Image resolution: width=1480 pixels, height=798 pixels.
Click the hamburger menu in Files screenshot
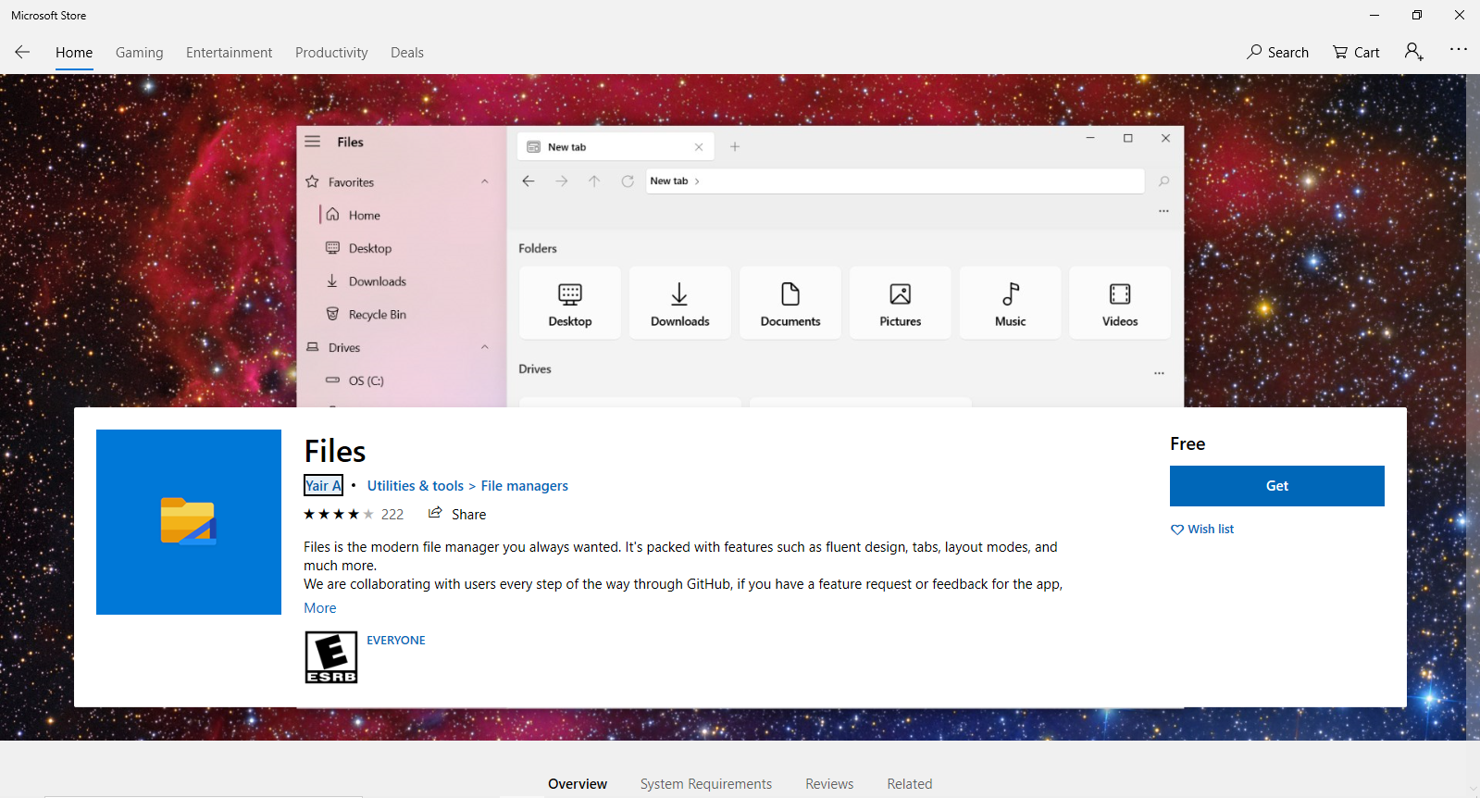tap(313, 142)
